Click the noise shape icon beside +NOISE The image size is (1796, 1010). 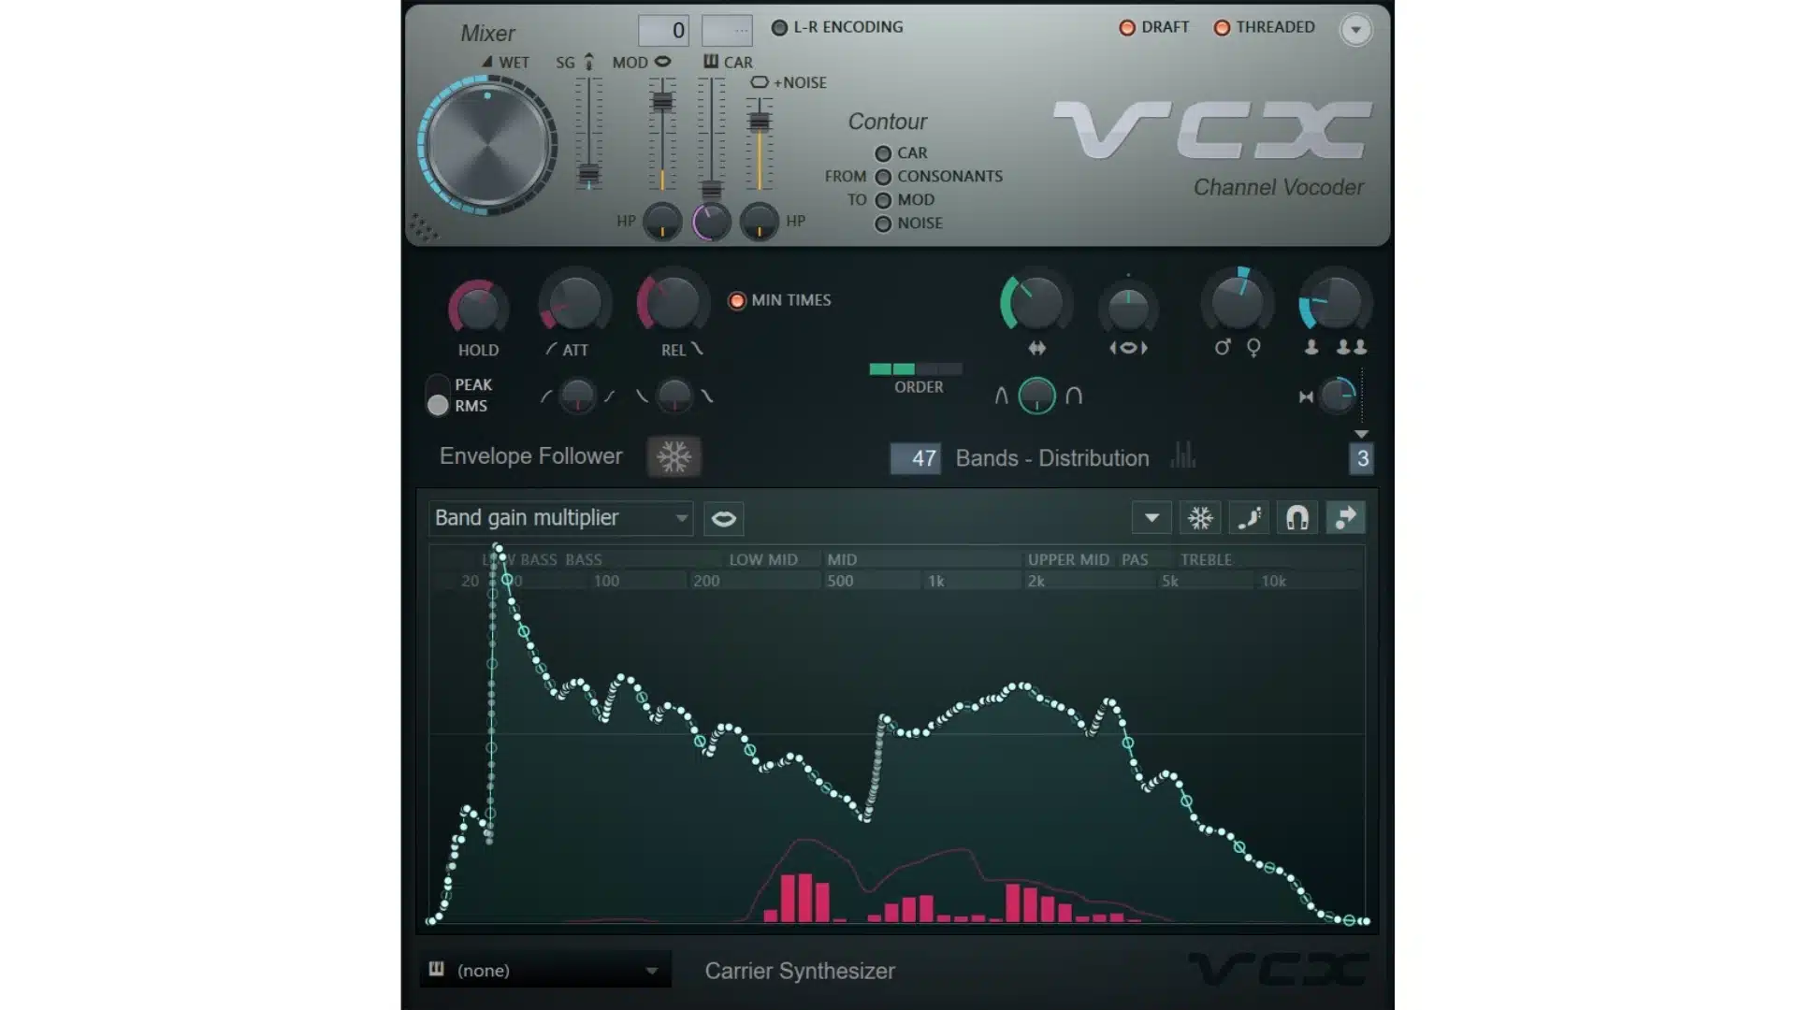(x=760, y=82)
